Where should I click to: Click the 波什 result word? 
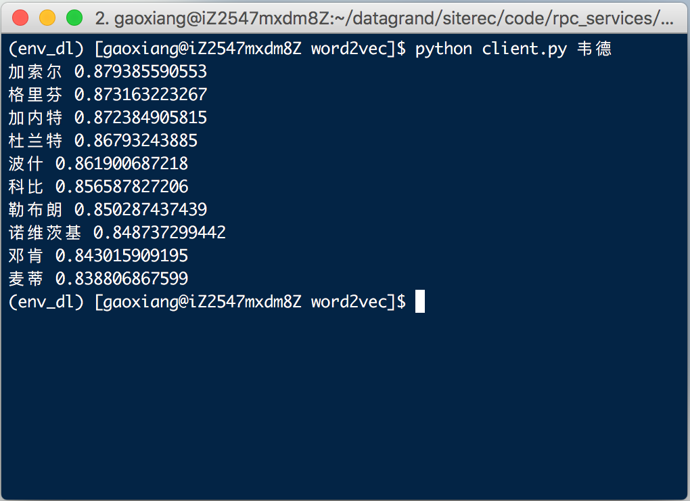(26, 163)
